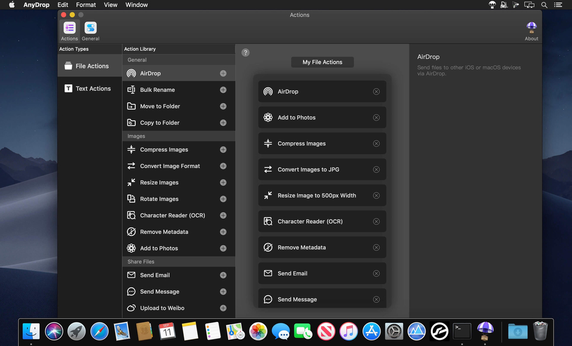Add Rotate Images with plus icon
This screenshot has width=572, height=346.
pos(223,199)
